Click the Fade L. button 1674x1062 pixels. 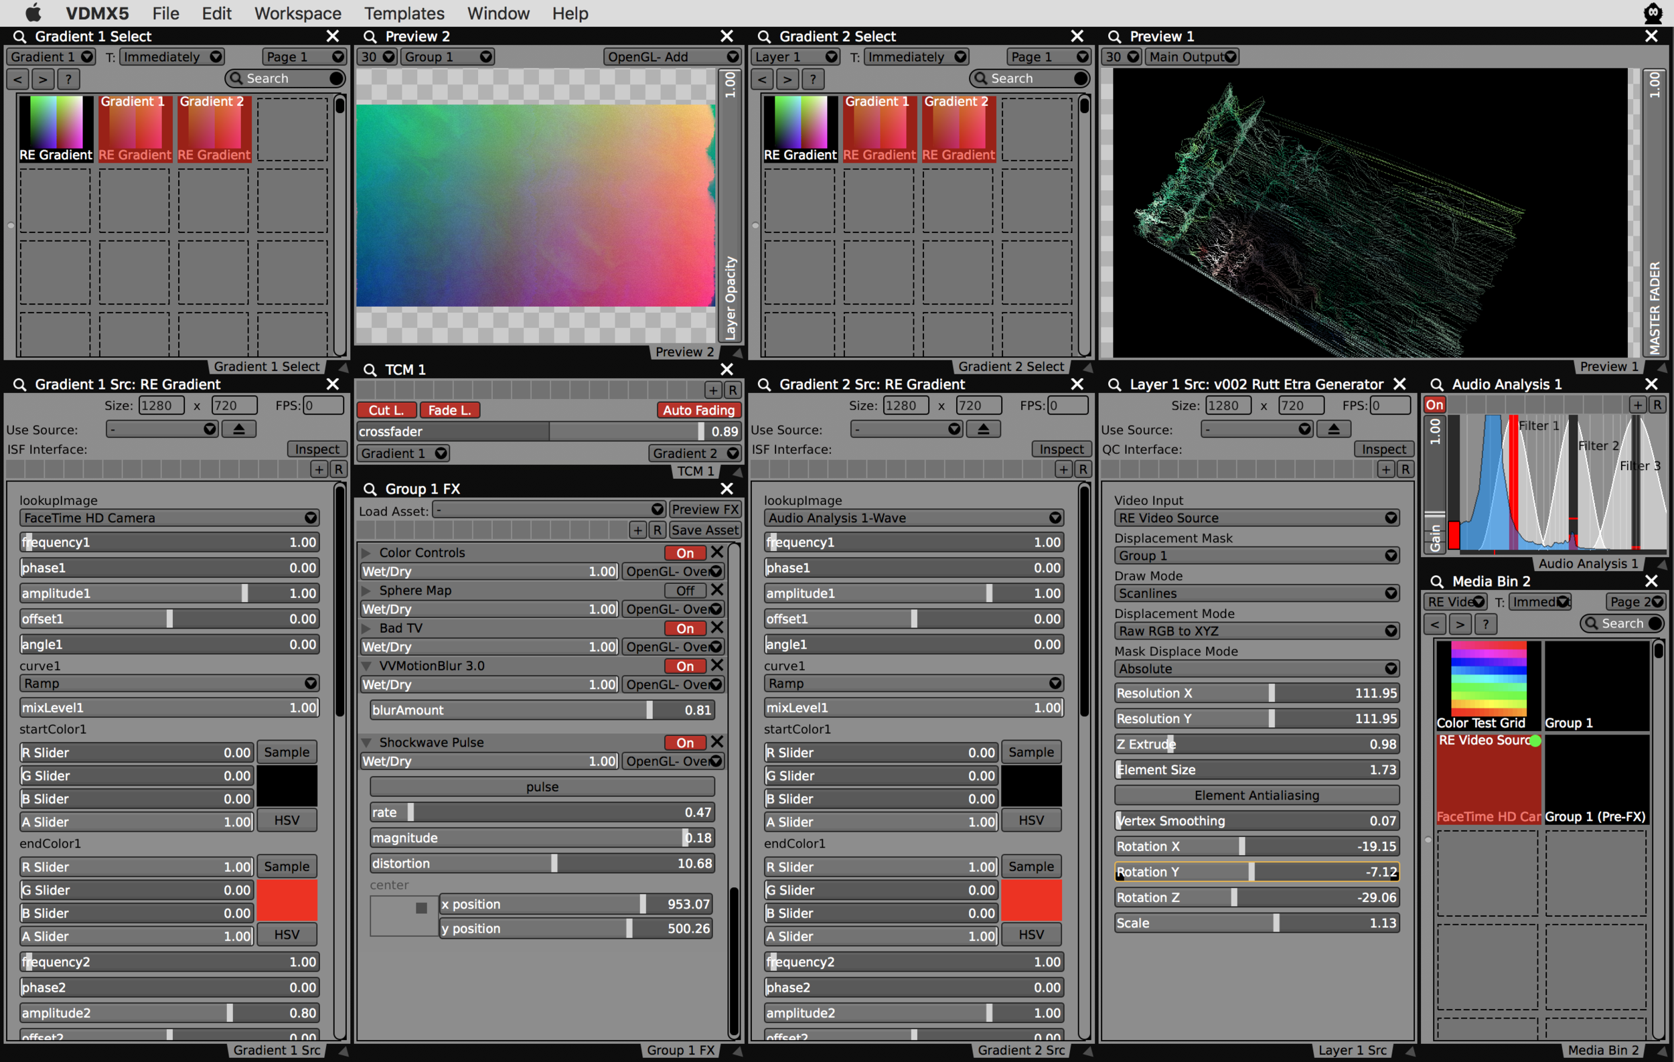point(449,410)
